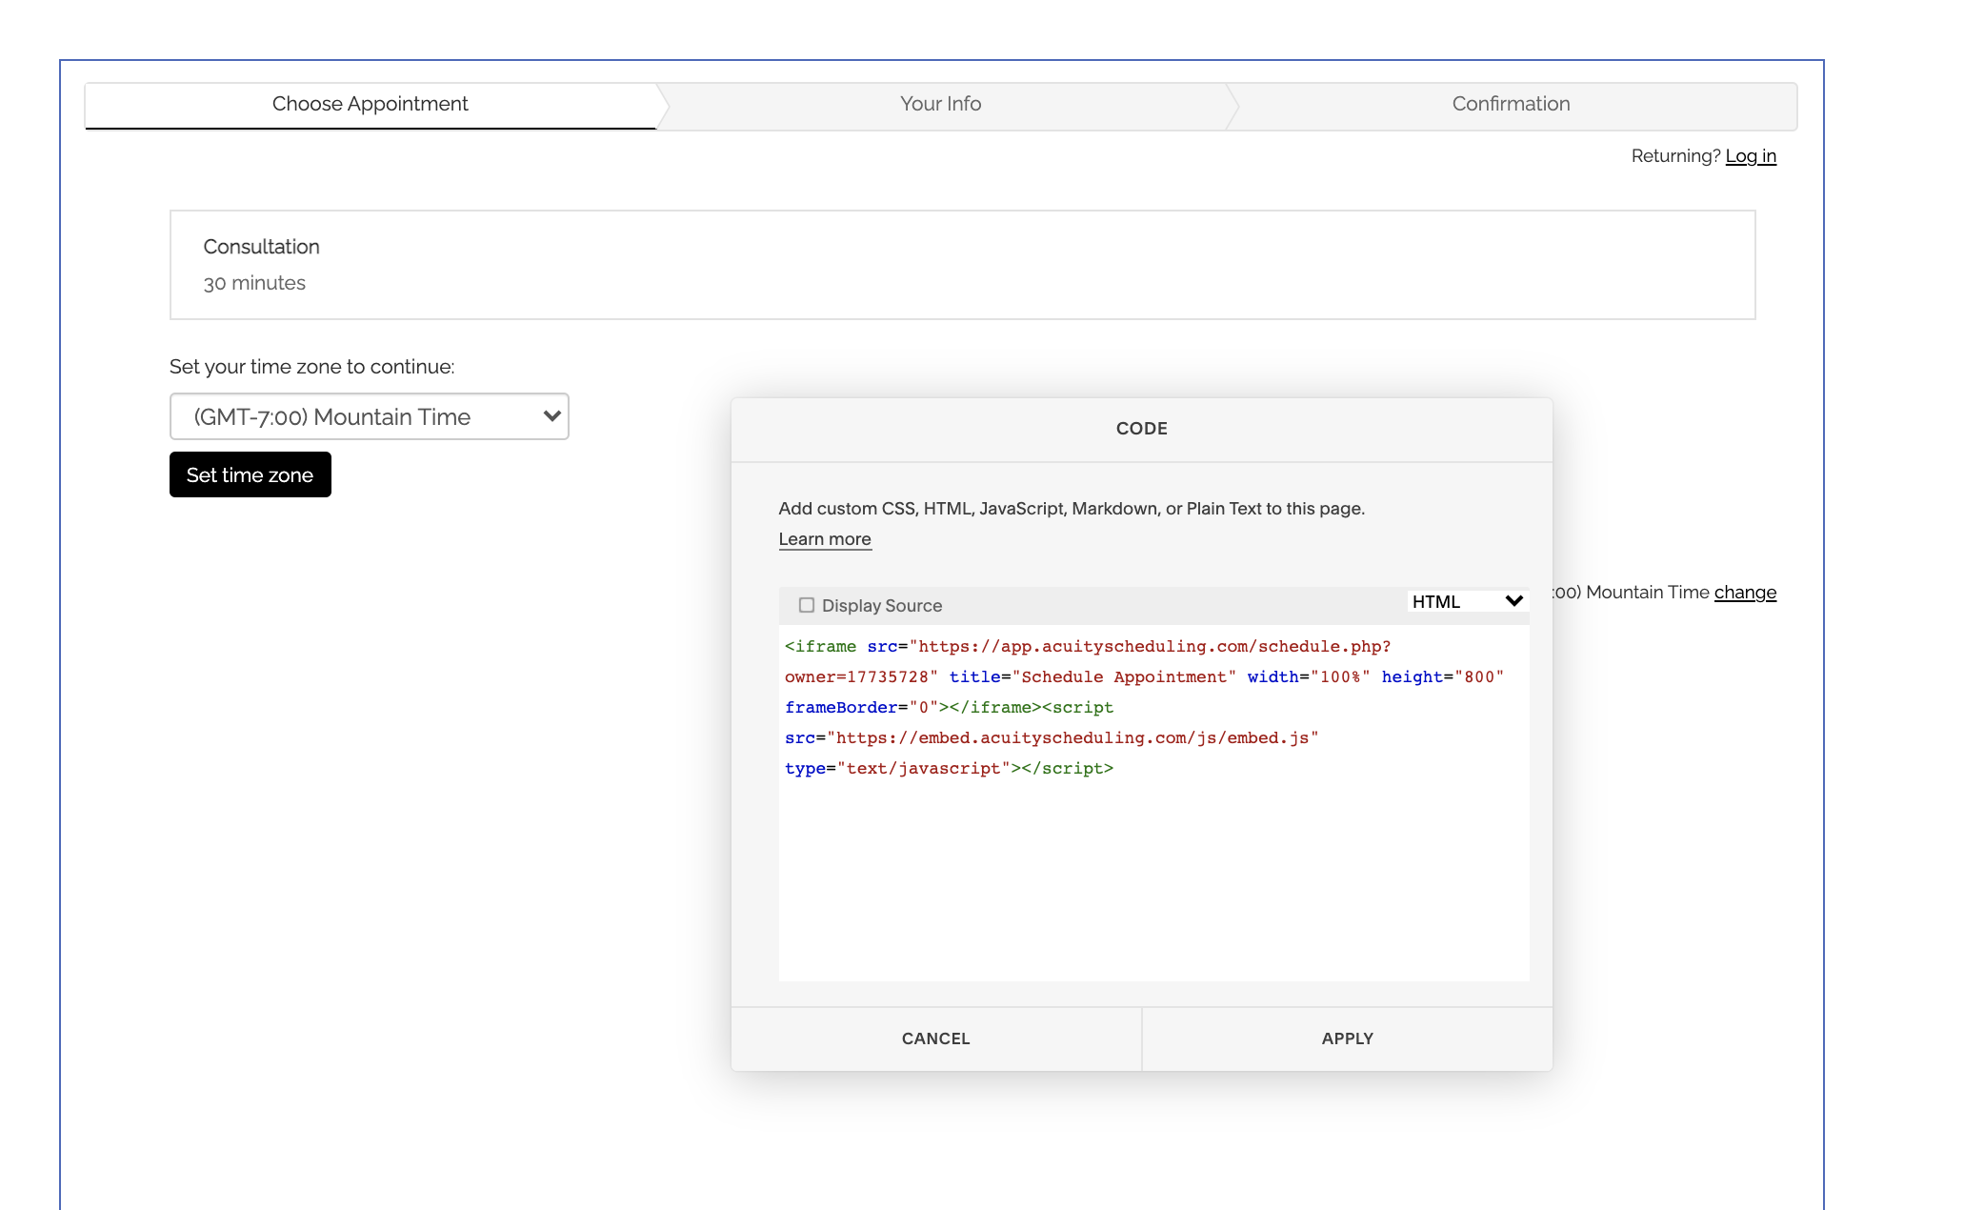Click inside the code editor area
Screen dimensions: 1964x1210
coord(1154,802)
